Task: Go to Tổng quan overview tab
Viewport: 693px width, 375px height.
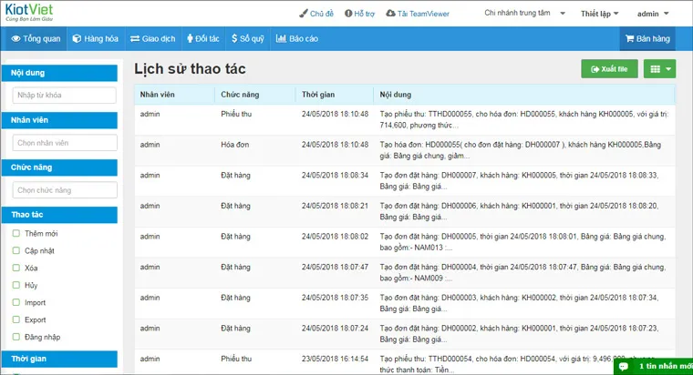Action: (36, 39)
